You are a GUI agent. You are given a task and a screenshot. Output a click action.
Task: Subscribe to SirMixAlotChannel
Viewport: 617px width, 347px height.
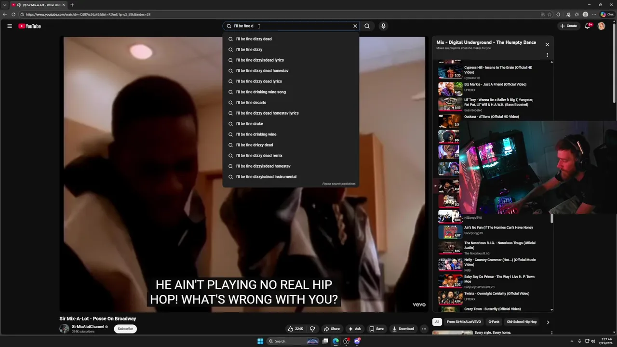pos(125,329)
